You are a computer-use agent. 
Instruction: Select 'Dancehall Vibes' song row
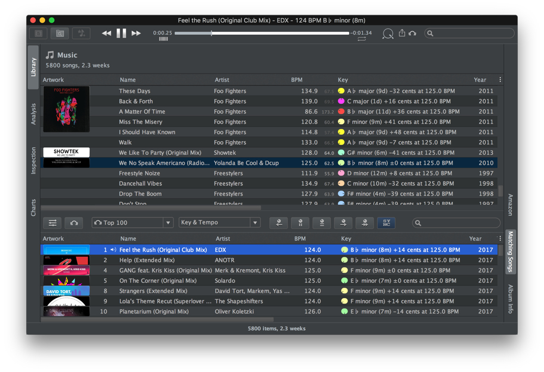coord(269,184)
